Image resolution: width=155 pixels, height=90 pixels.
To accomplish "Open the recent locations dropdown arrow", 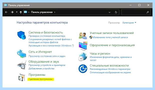I will [17, 12].
